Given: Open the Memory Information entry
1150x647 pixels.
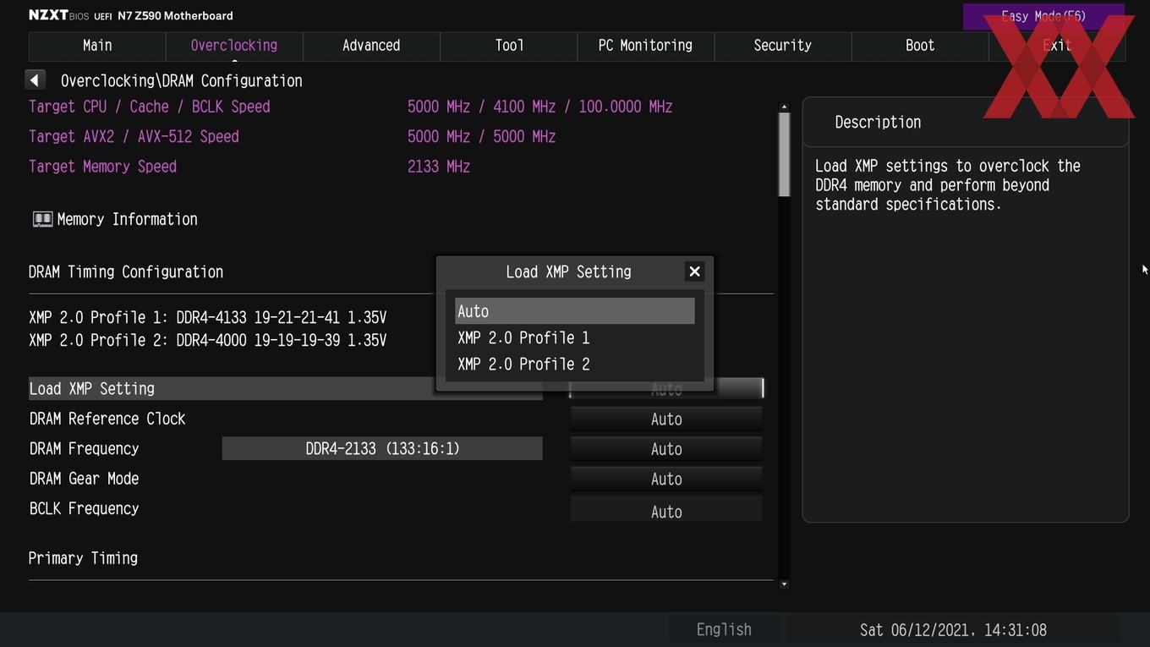Looking at the screenshot, I should click(127, 219).
